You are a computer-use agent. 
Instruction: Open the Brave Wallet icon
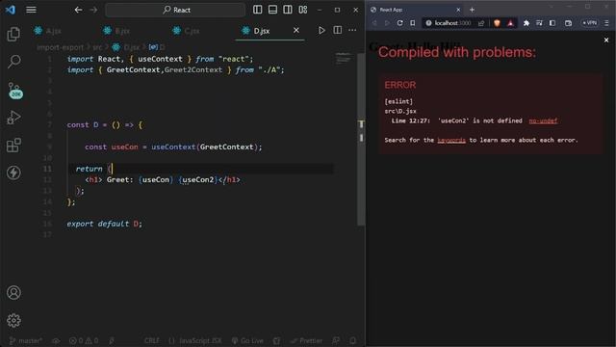[x=568, y=23]
